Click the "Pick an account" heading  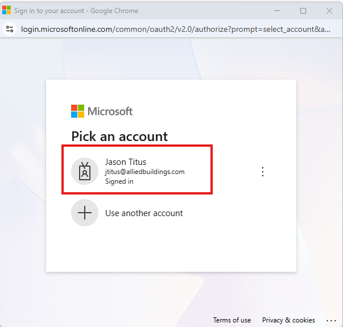click(119, 136)
